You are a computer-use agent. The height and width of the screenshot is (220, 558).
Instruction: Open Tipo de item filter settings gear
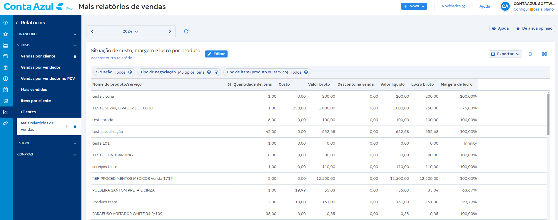coord(306,72)
